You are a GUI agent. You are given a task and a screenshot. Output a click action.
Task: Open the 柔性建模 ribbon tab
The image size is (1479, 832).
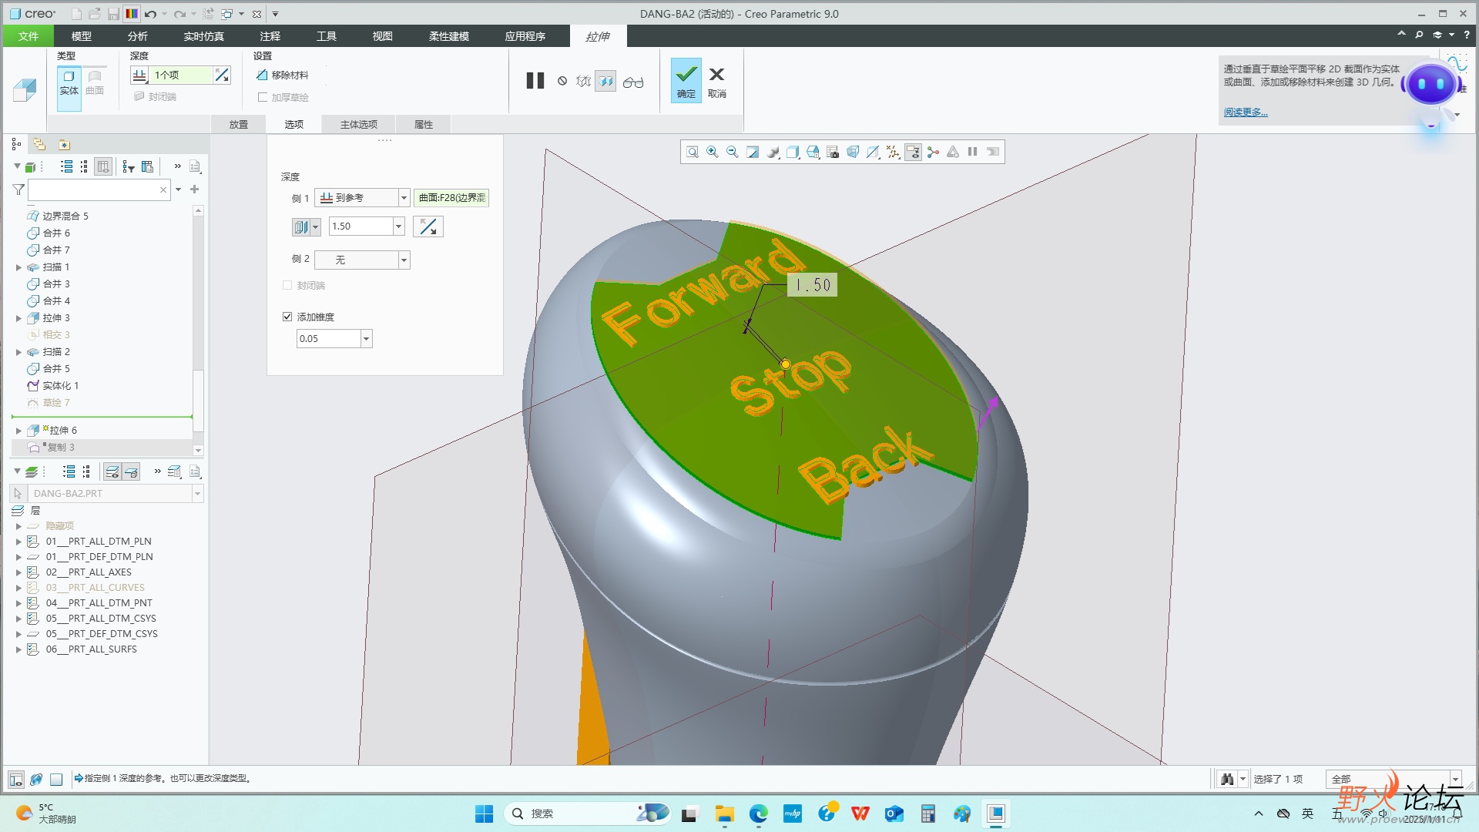pos(449,36)
